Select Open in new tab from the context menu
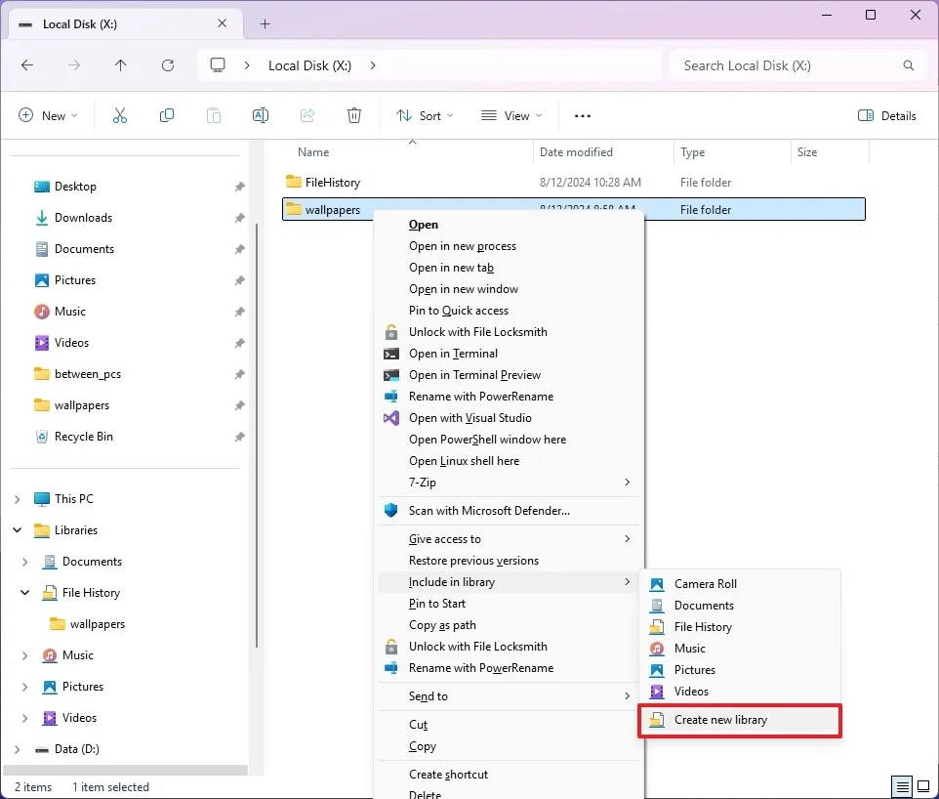Image resolution: width=939 pixels, height=799 pixels. [451, 267]
